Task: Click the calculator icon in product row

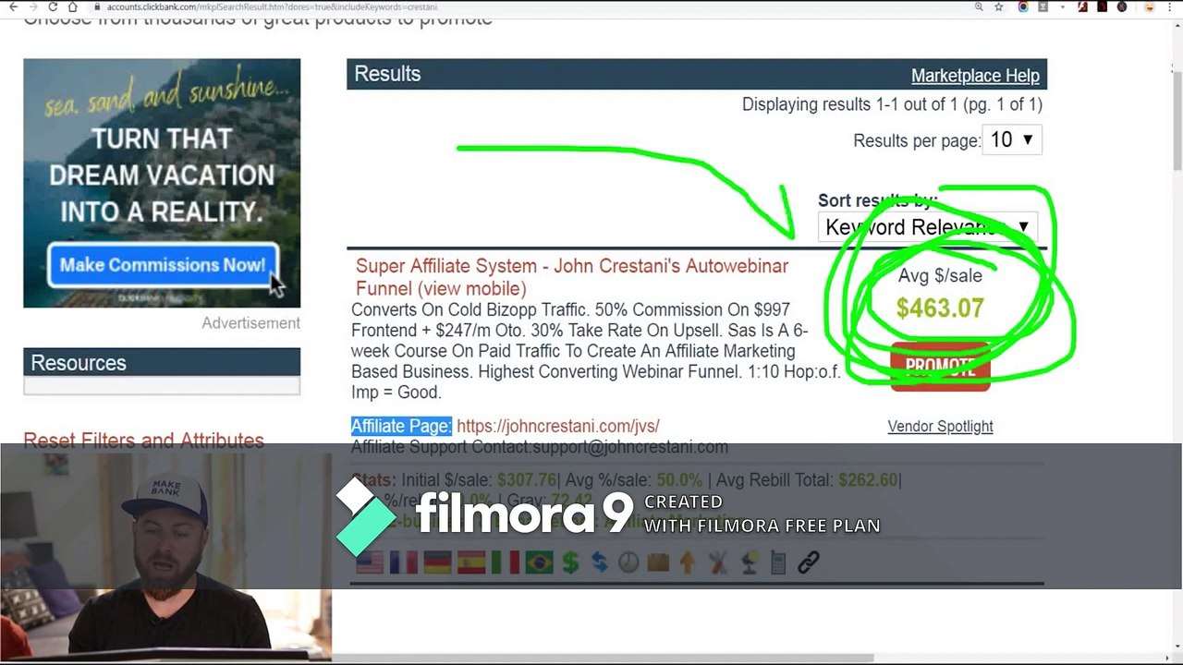Action: click(777, 562)
